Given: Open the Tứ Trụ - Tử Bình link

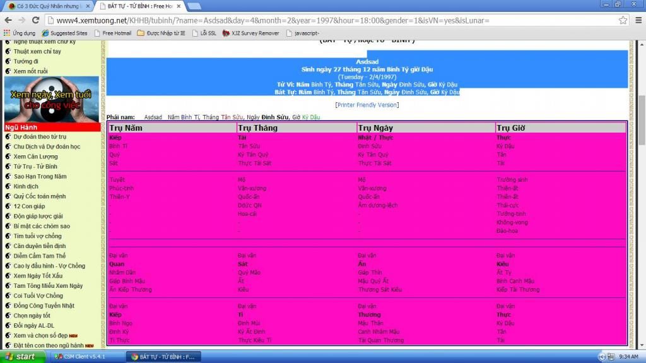Looking at the screenshot, I should pyautogui.click(x=35, y=166).
